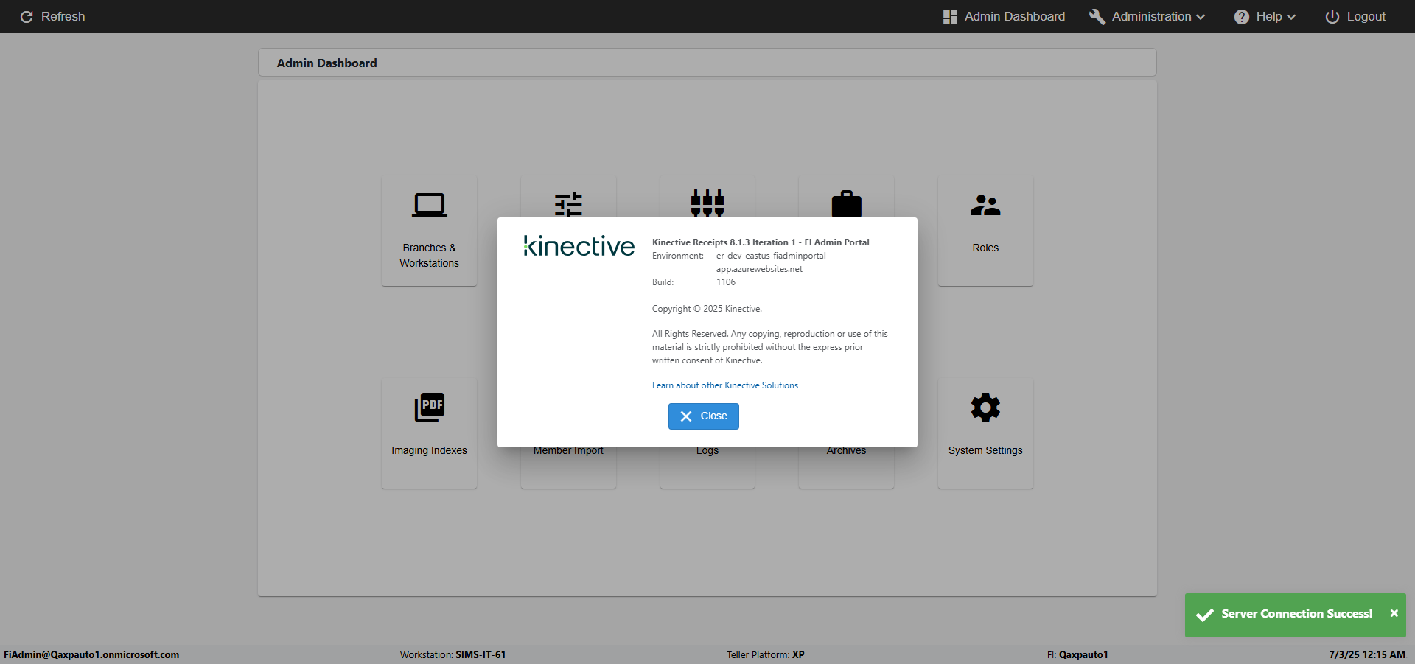The width and height of the screenshot is (1415, 664).
Task: Click the Logout power icon
Action: (1332, 17)
